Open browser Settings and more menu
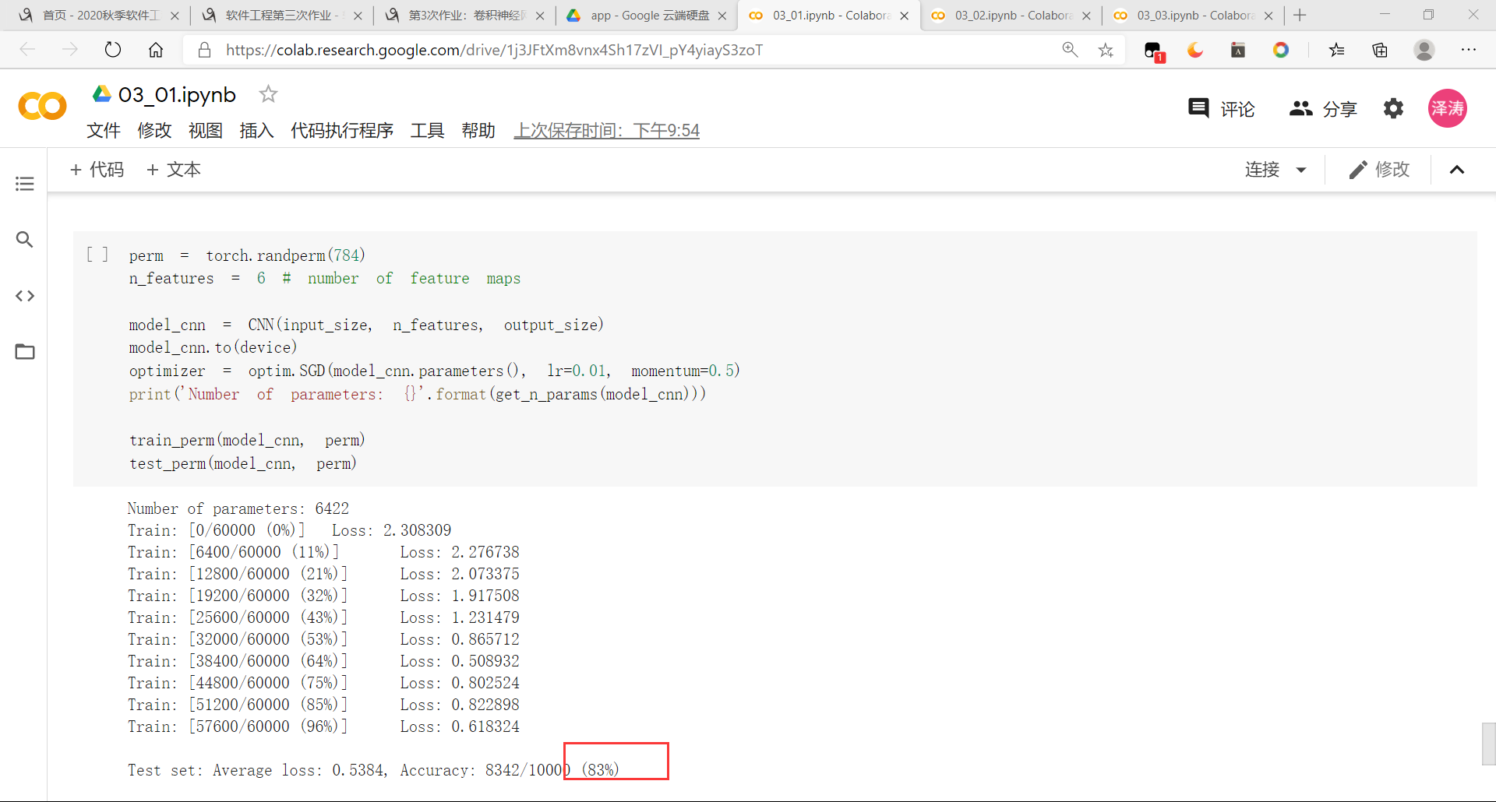The width and height of the screenshot is (1496, 802). [x=1469, y=50]
